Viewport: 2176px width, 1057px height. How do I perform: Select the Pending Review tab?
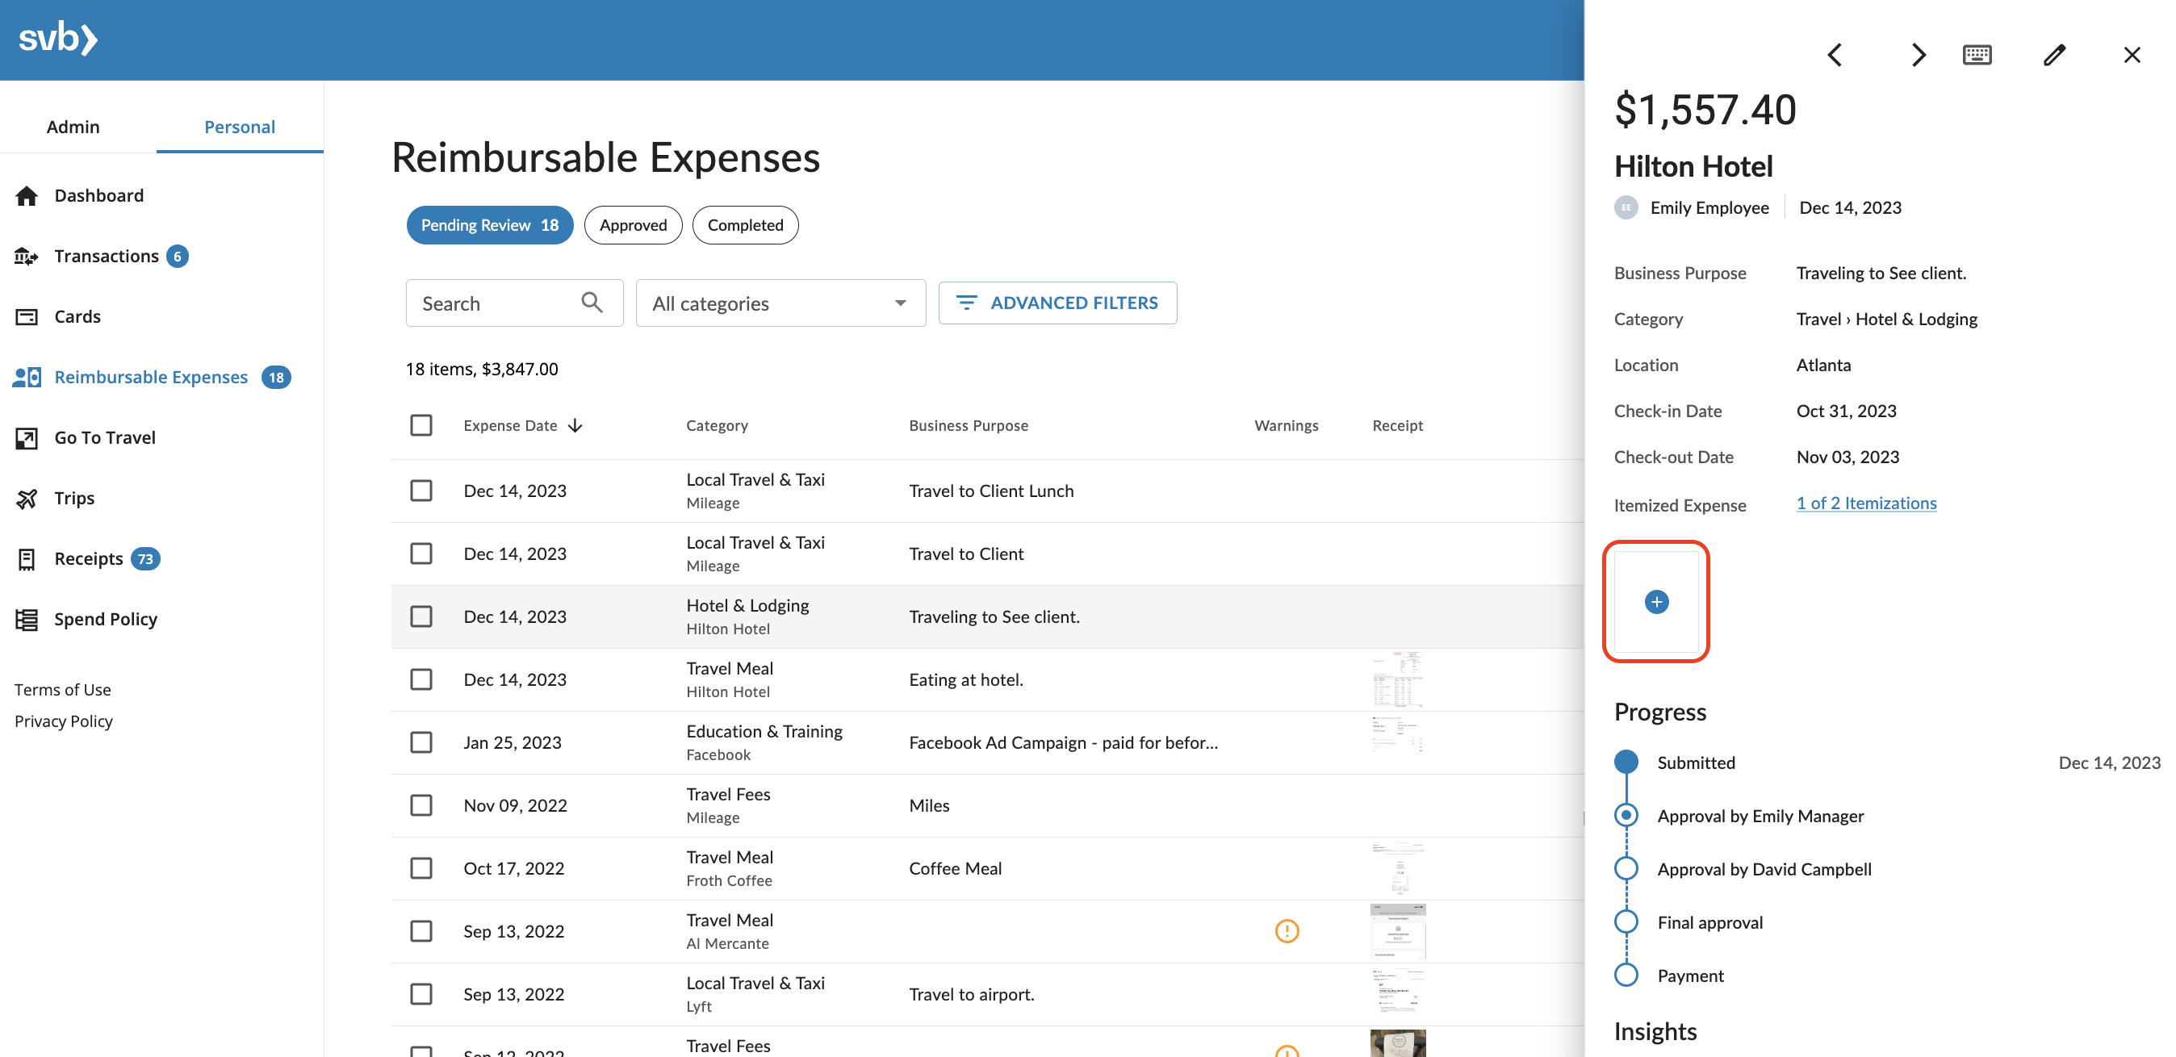coord(488,225)
